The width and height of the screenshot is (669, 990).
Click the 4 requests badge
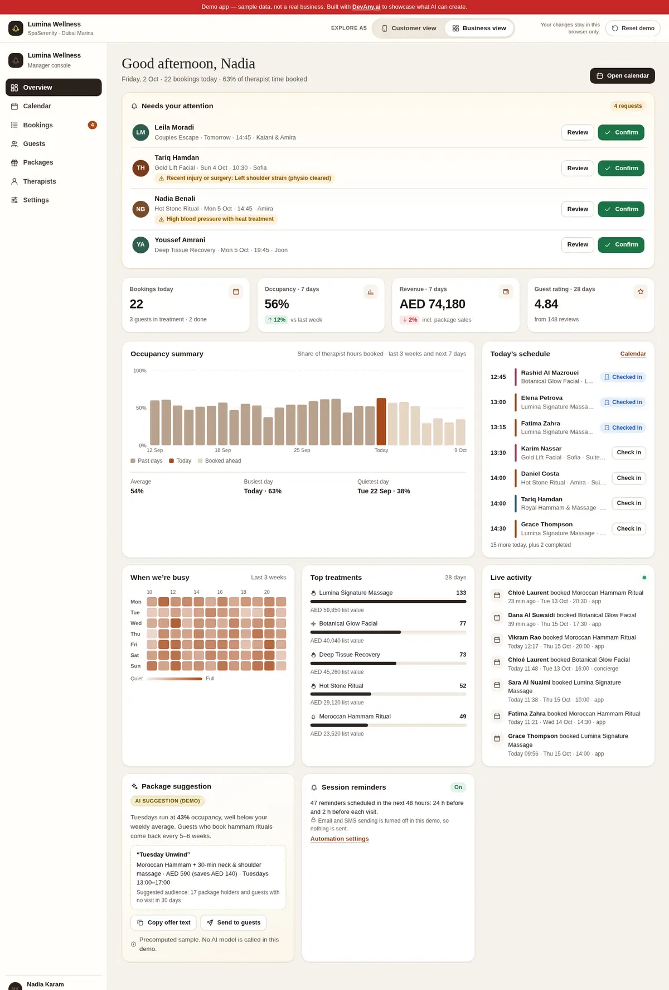click(x=628, y=106)
